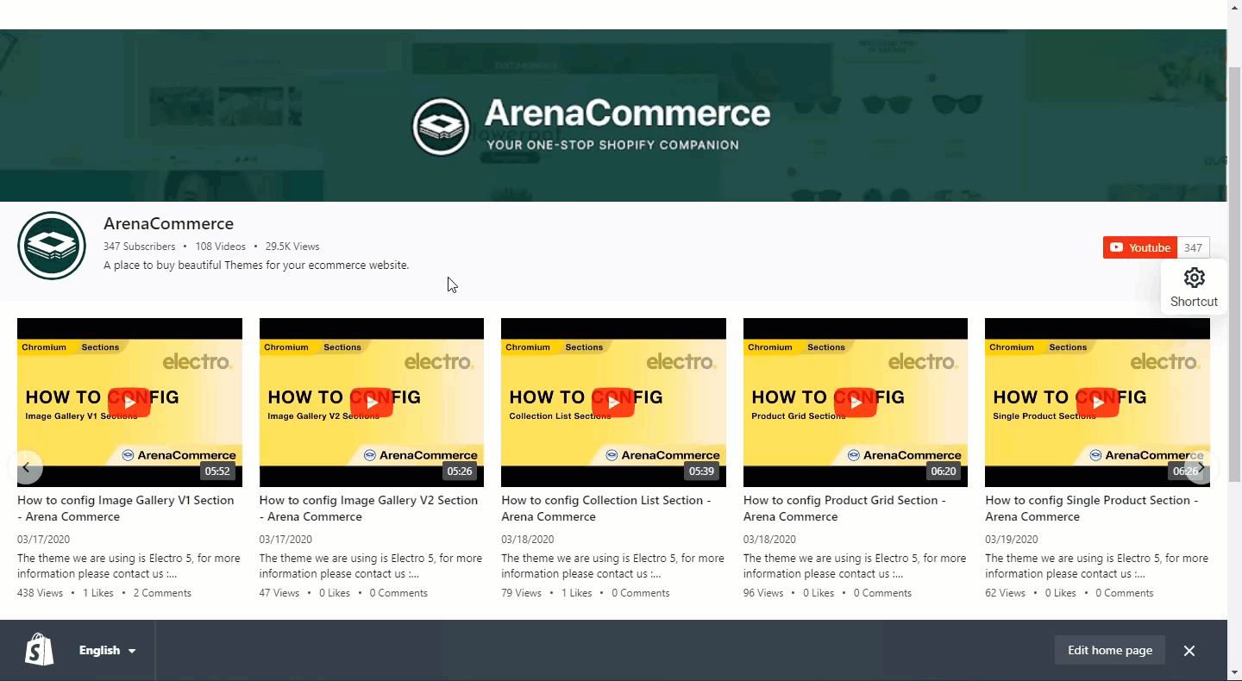
Task: Click the 03/19/2020 date text
Action: (x=1011, y=540)
